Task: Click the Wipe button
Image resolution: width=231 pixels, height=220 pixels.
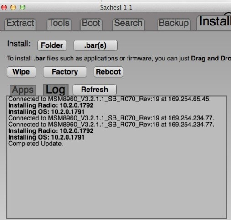Action: 21,72
